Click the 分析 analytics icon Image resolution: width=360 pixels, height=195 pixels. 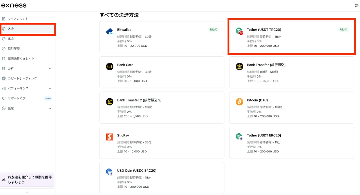[x=4, y=69]
